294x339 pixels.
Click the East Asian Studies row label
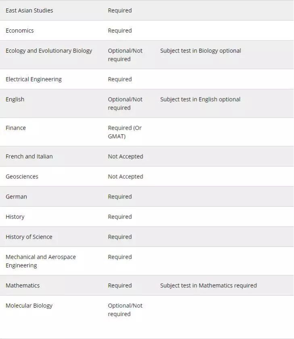[29, 10]
